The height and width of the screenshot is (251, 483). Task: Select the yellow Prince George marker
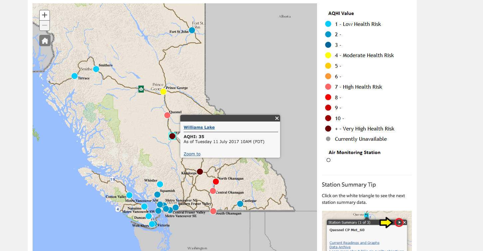163,92
